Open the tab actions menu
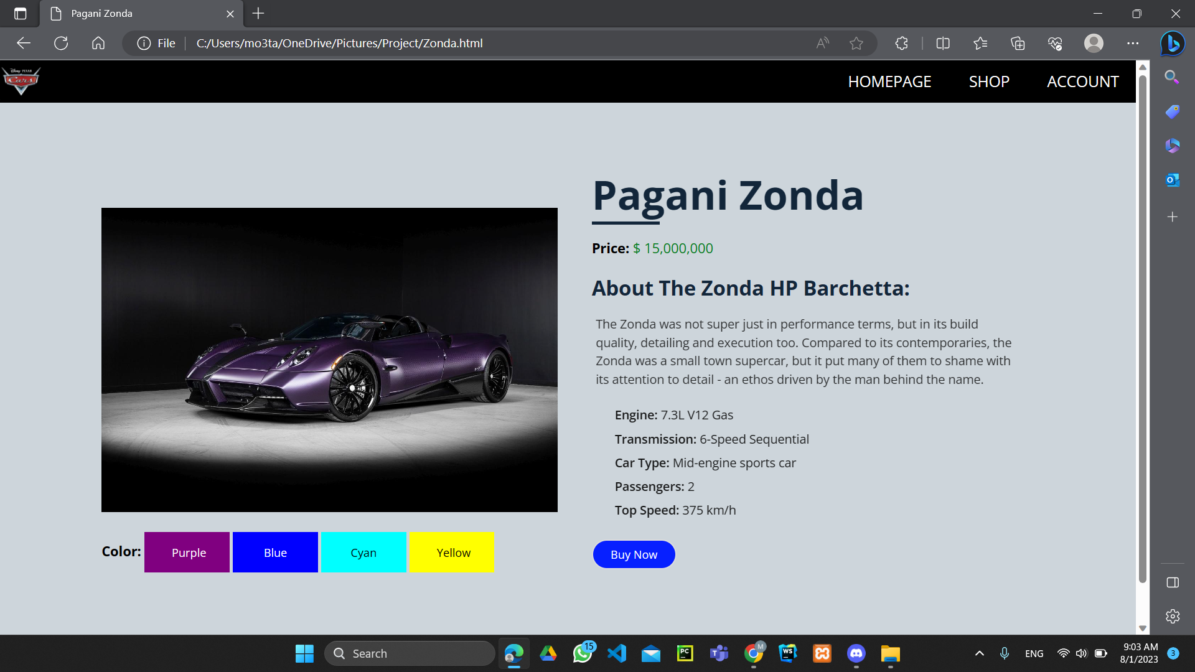The width and height of the screenshot is (1195, 672). coord(21,13)
